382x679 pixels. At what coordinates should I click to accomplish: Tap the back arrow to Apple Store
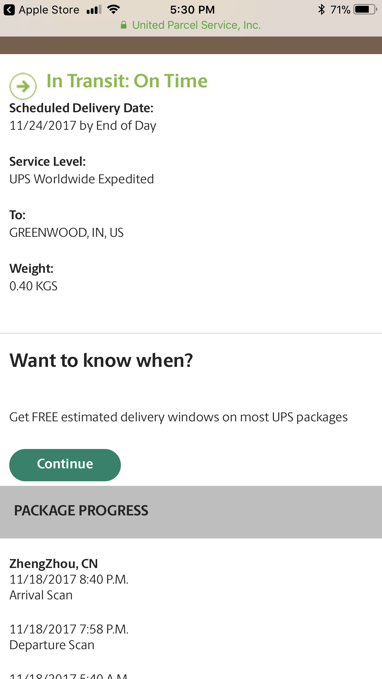(9, 10)
